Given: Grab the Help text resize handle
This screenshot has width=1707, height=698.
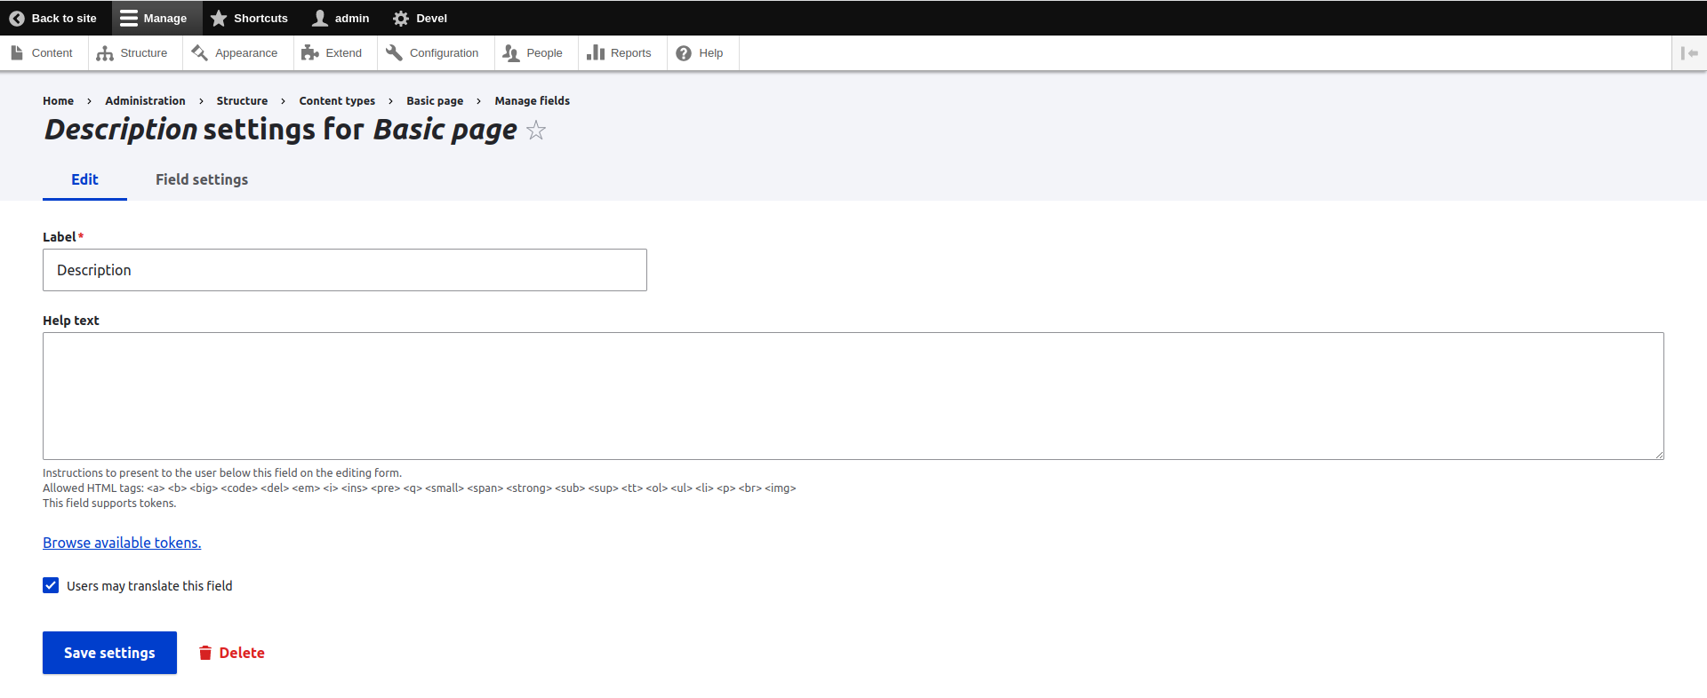Looking at the screenshot, I should tap(1659, 455).
